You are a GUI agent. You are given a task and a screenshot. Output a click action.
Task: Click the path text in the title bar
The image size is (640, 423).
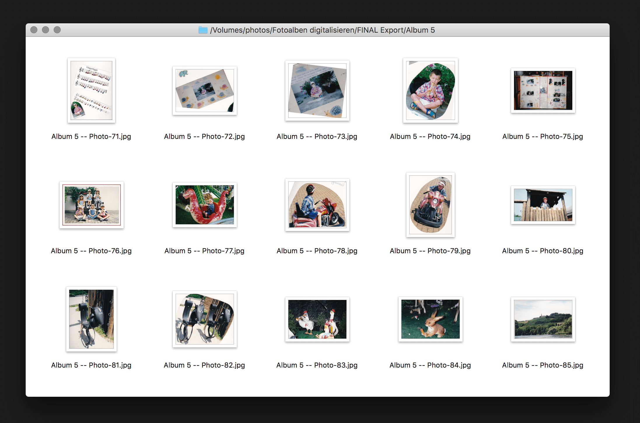[x=322, y=30]
